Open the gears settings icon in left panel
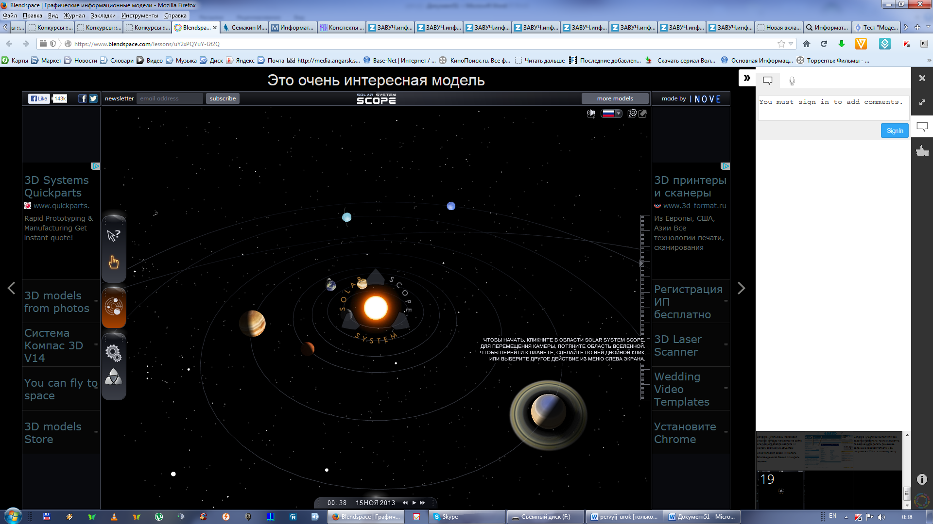The height and width of the screenshot is (524, 933). pyautogui.click(x=114, y=353)
